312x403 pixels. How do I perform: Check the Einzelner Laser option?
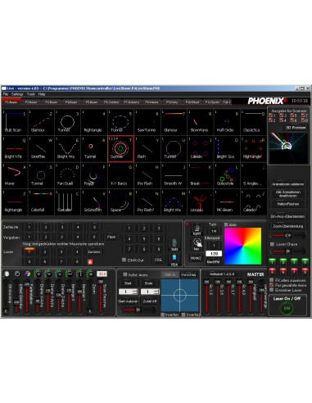pyautogui.click(x=272, y=290)
